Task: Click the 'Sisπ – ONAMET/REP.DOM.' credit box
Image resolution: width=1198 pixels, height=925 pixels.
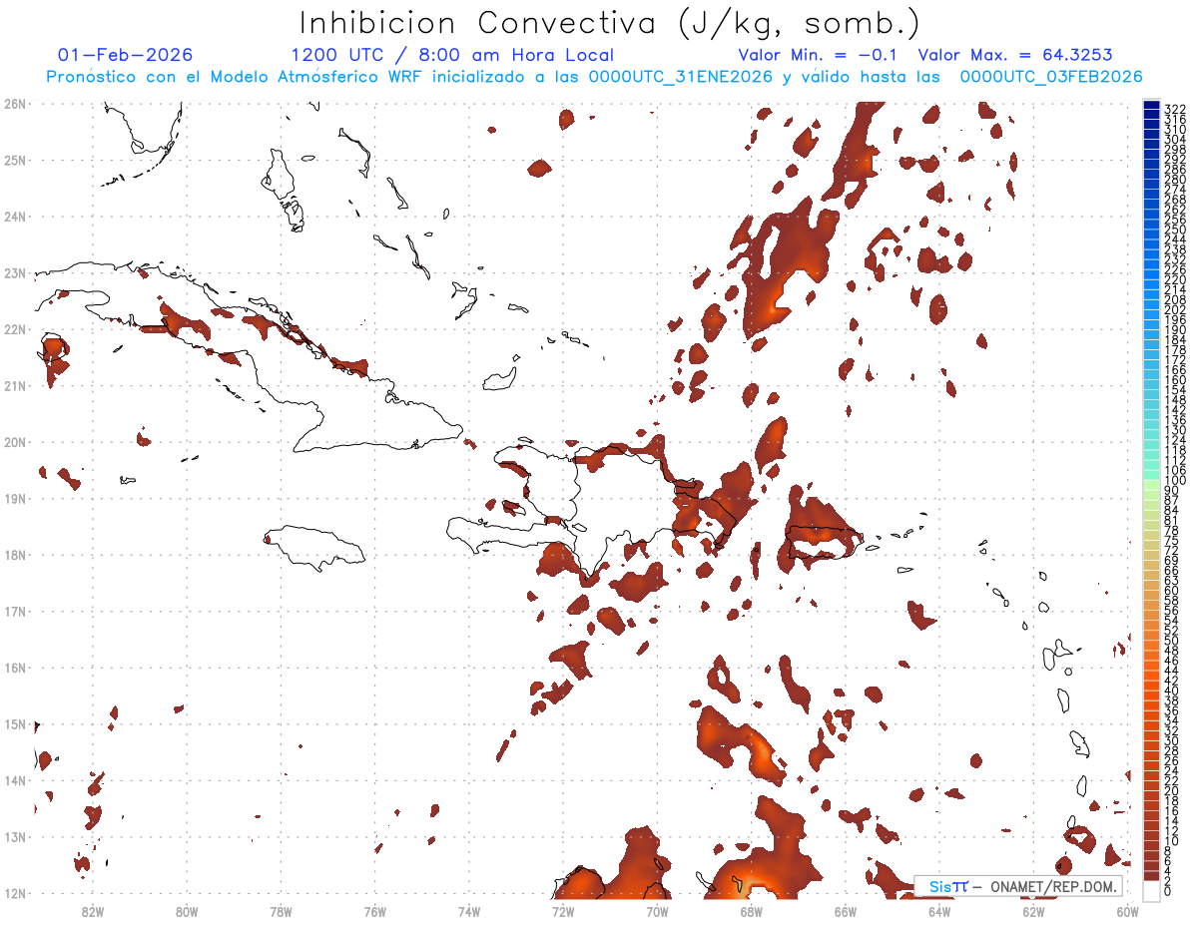Action: (x=1018, y=886)
